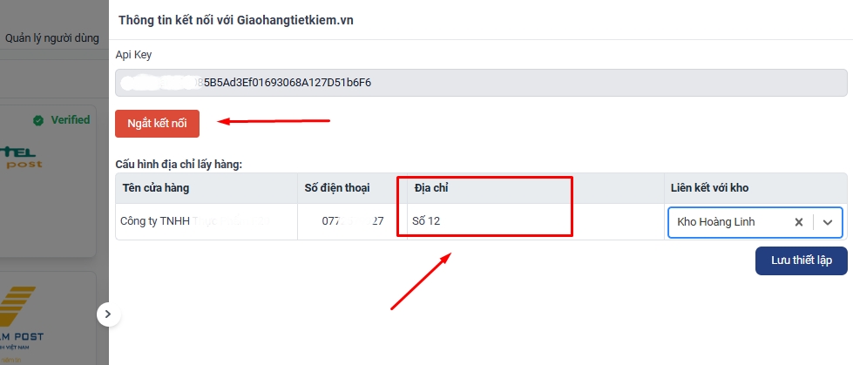Select the Viettel Post carrier logo
Screen dimensions: 853x365
pyautogui.click(x=21, y=158)
